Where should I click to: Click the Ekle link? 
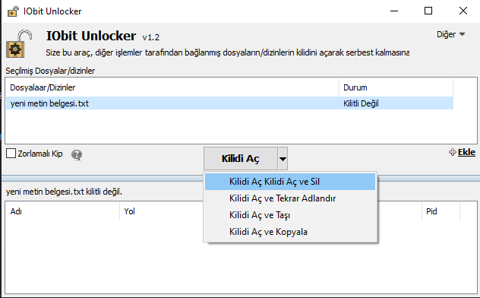(x=466, y=152)
